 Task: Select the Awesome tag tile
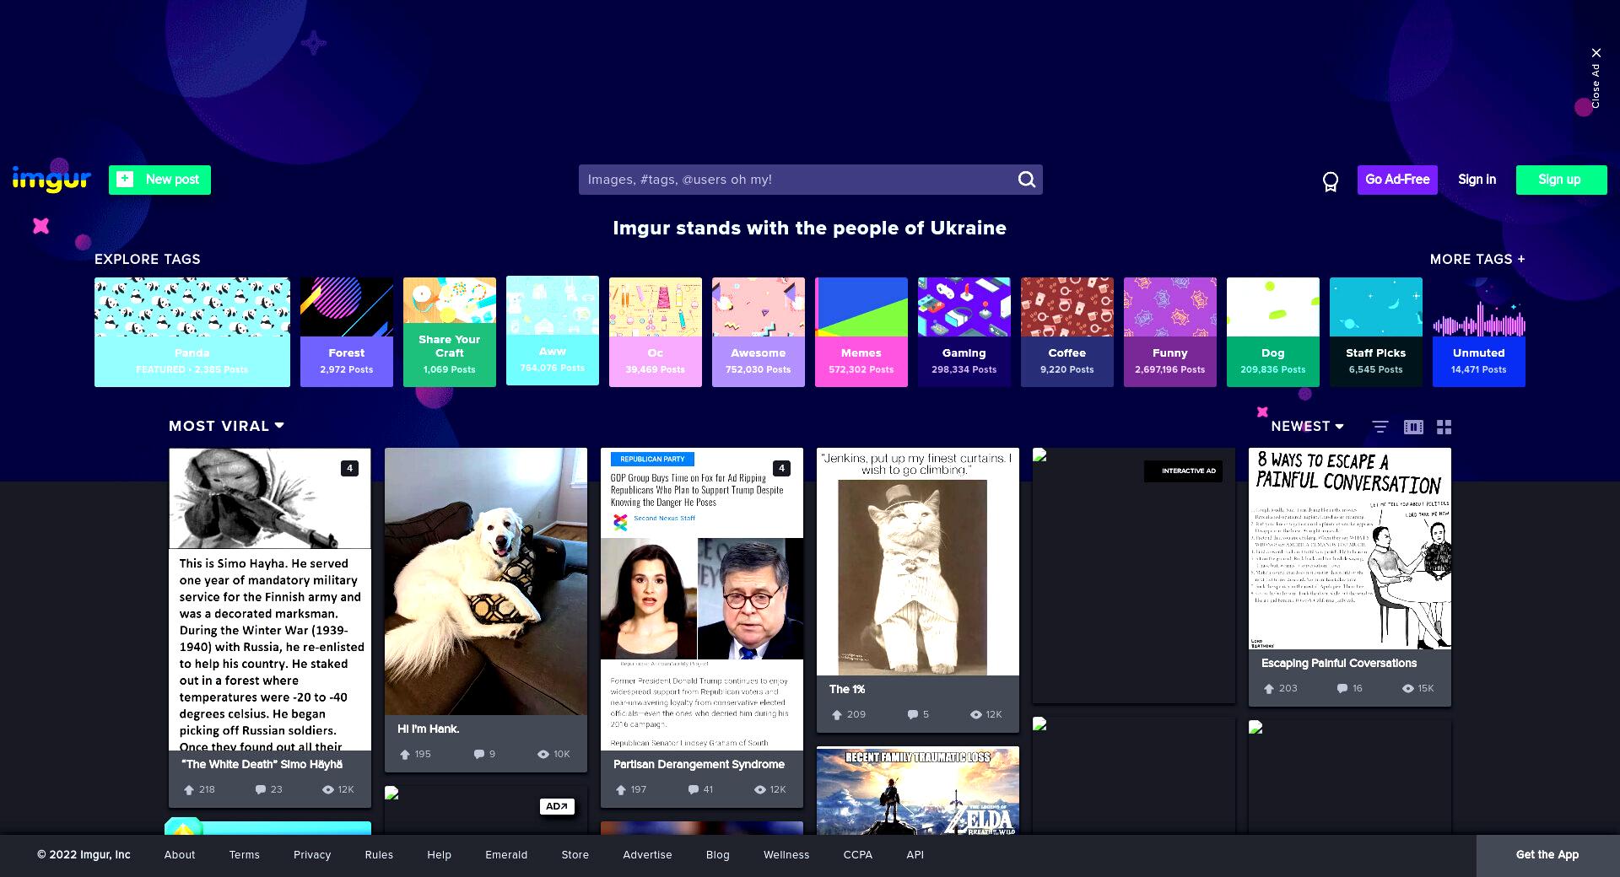pyautogui.click(x=759, y=332)
